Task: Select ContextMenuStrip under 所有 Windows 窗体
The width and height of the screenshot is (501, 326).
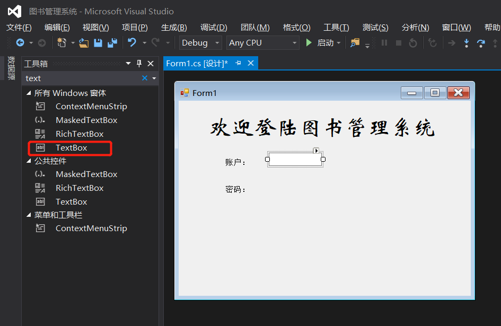Action: (x=91, y=107)
